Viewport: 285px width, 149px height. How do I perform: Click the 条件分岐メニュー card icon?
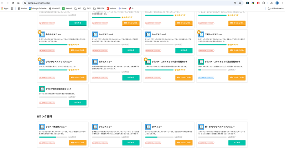[x=42, y=35]
